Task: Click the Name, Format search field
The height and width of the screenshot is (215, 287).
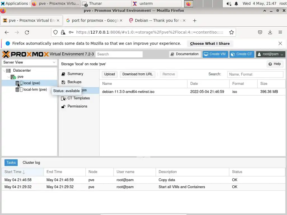Action: pyautogui.click(x=255, y=74)
